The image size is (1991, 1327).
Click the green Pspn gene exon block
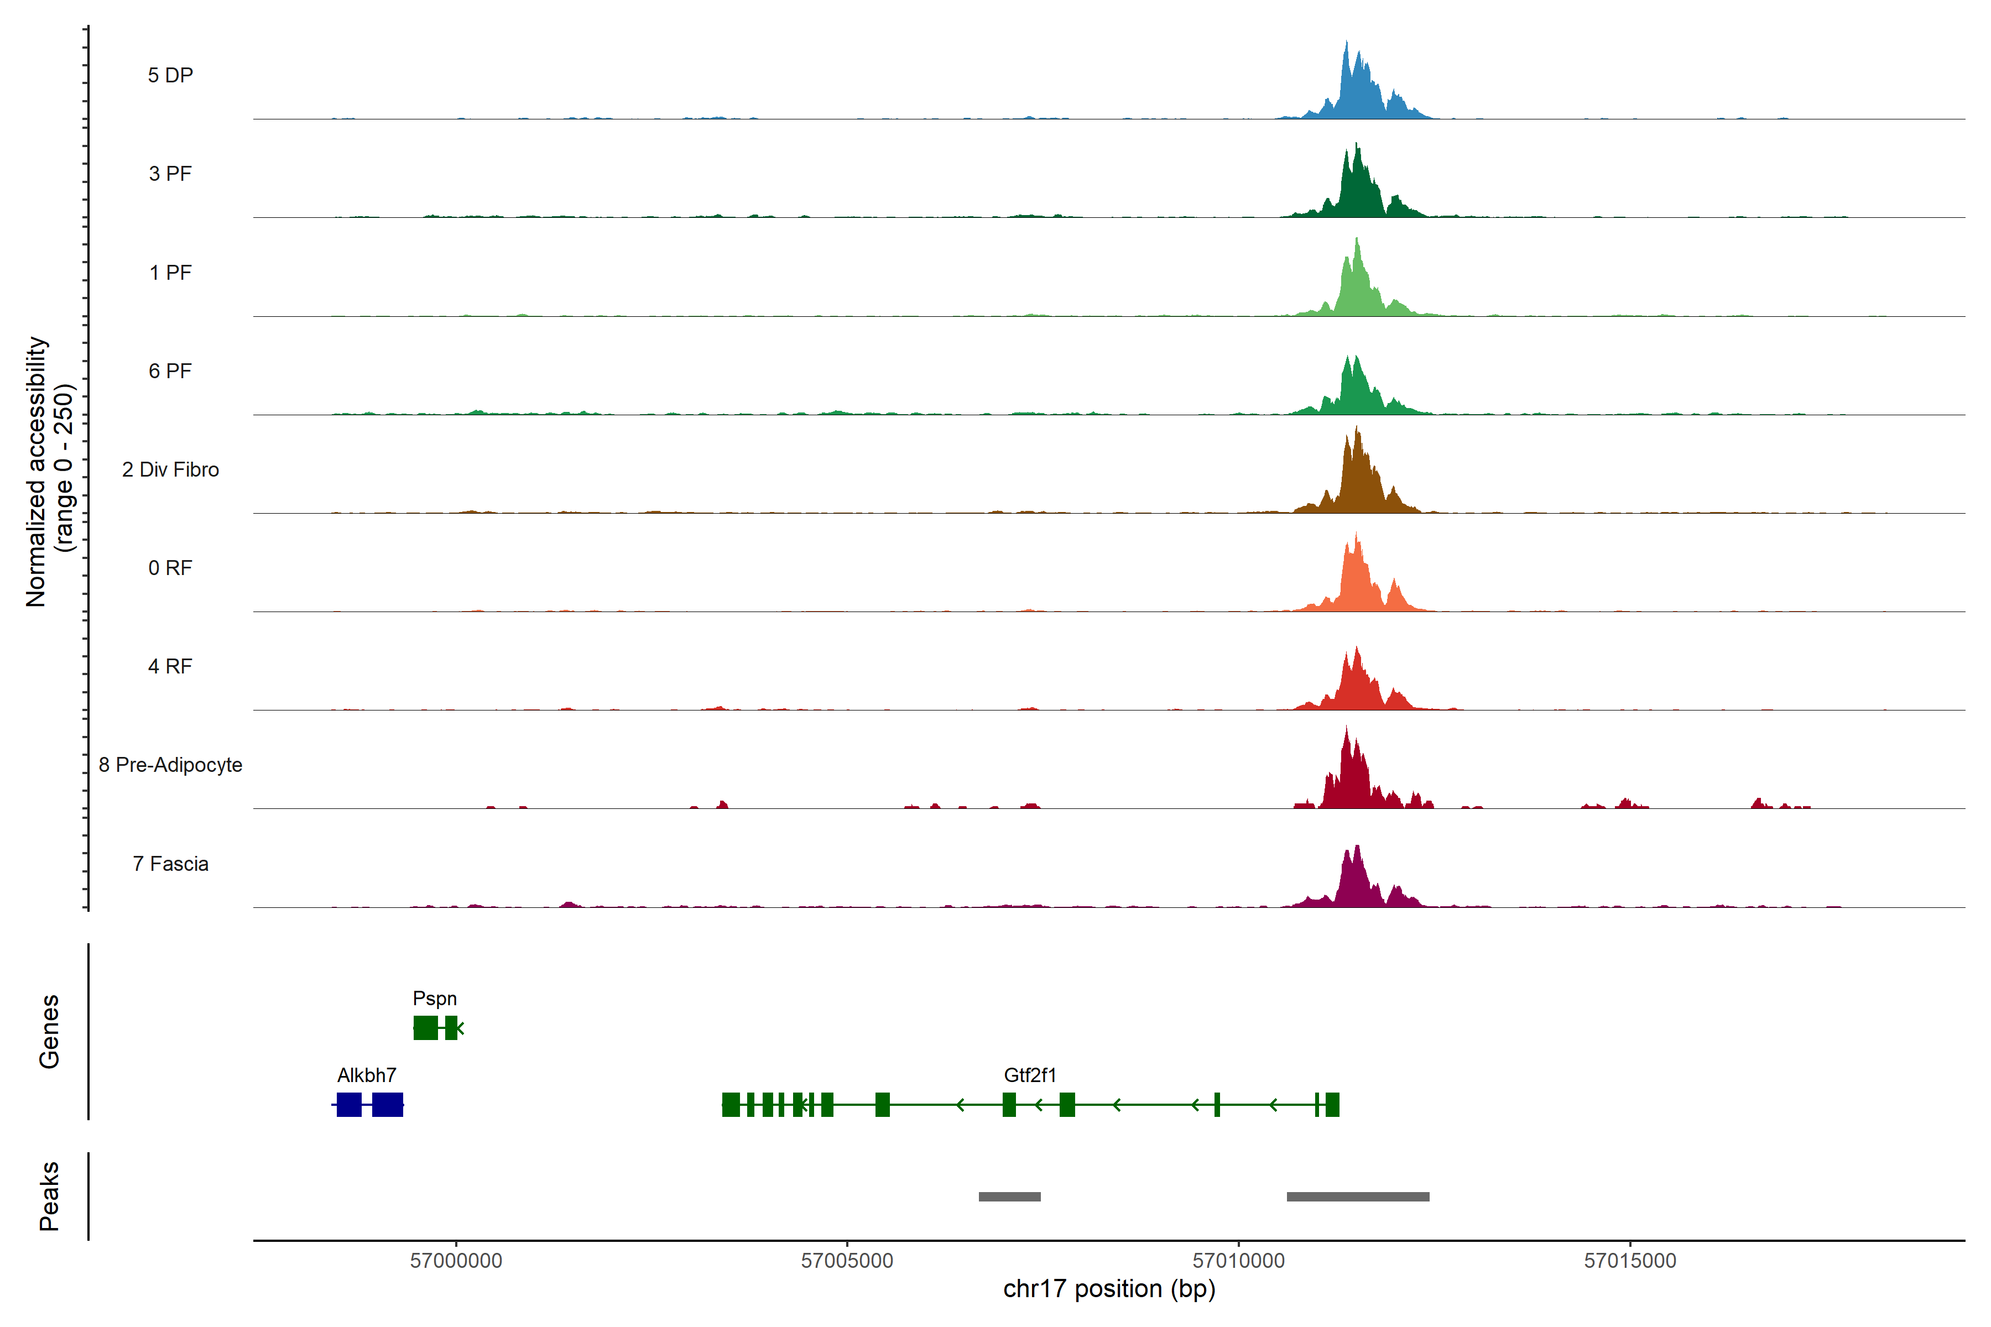click(x=425, y=1027)
